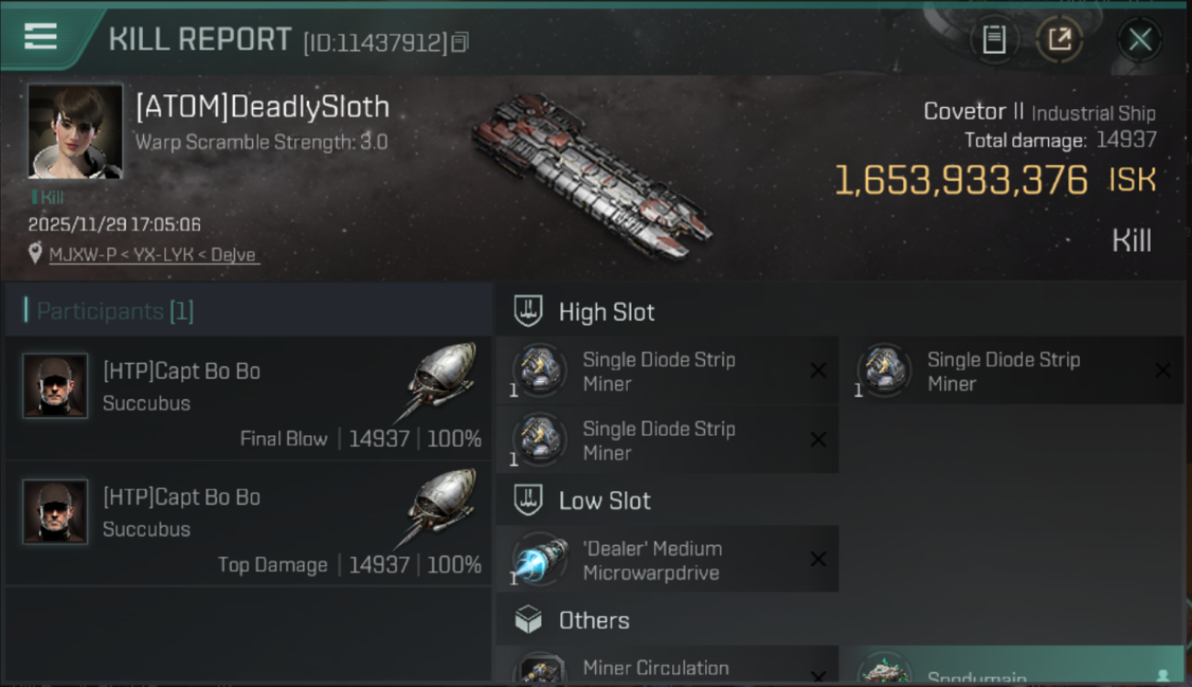Image resolution: width=1192 pixels, height=687 pixels.
Task: Select the Participants [1] tab
Action: pos(115,311)
